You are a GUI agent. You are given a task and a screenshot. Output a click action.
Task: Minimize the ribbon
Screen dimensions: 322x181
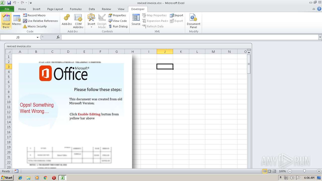click(x=314, y=9)
